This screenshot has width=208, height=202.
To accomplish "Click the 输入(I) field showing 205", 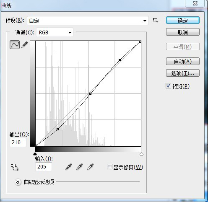I will click(x=44, y=166).
